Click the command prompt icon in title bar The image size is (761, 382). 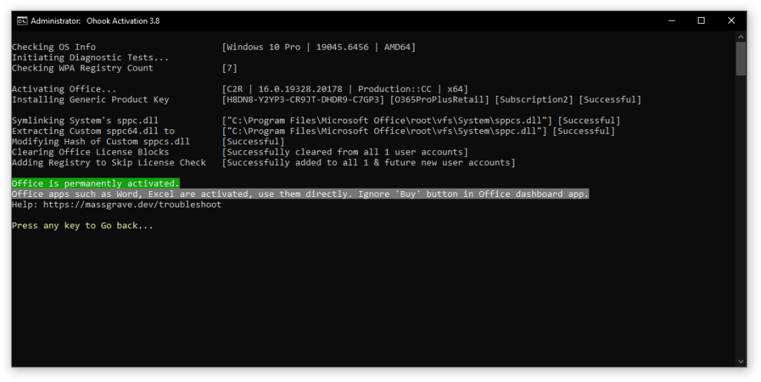pyautogui.click(x=23, y=21)
